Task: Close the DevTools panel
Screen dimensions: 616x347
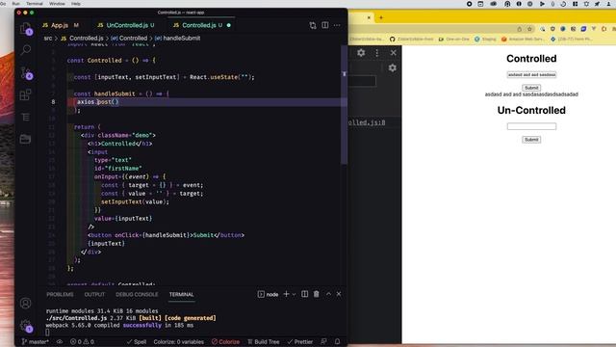Action: click(x=394, y=53)
